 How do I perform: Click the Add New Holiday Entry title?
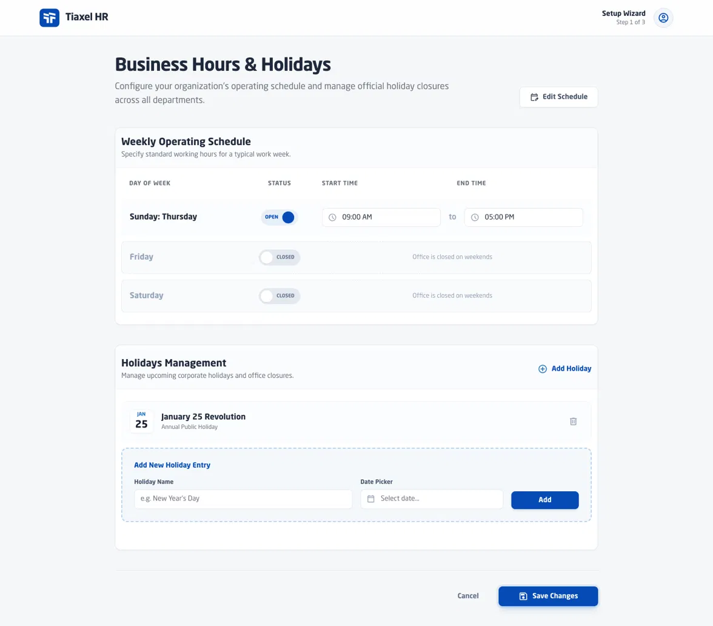[172, 465]
